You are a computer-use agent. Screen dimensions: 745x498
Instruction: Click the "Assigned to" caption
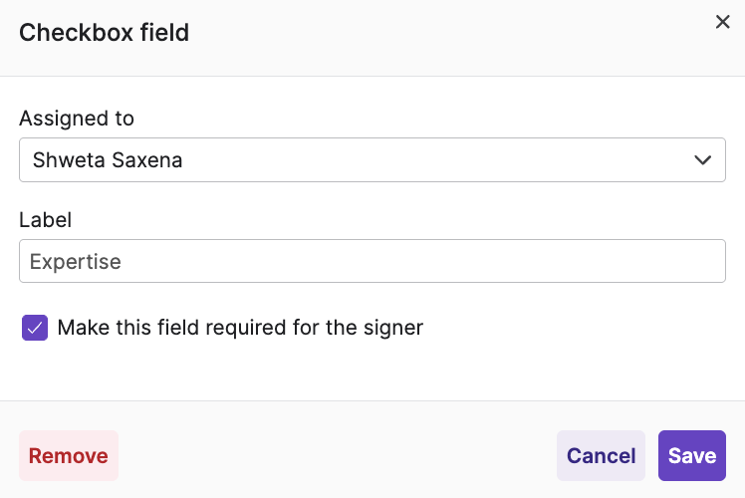pos(77,119)
